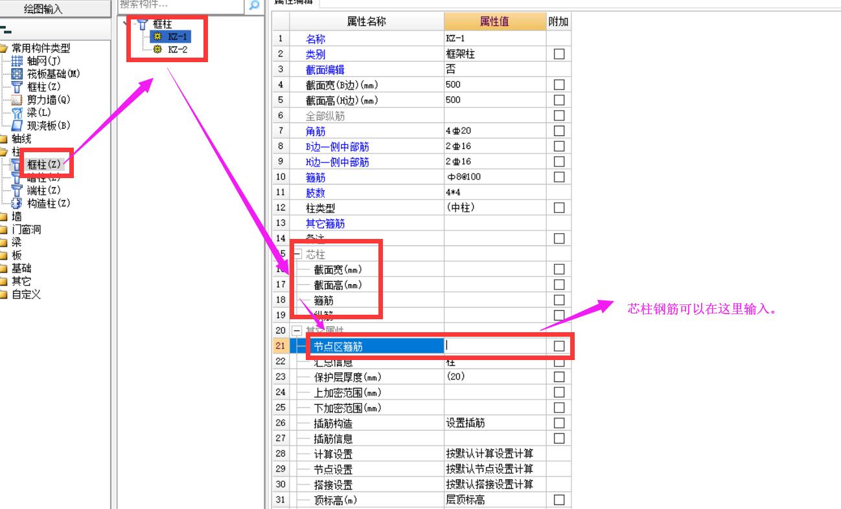Click the 现浇板(B) slab icon
Viewport: 841px width, 509px height.
17,126
